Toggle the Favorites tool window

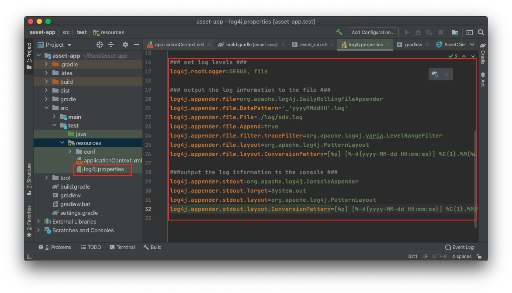[x=29, y=221]
